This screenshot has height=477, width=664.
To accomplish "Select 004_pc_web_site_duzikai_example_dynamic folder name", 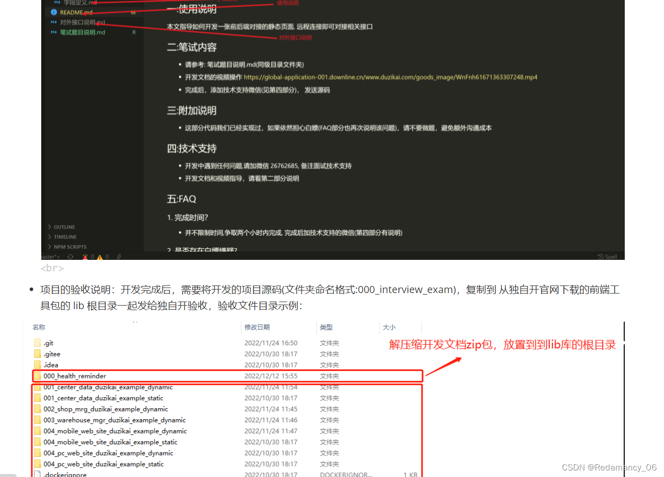I will (108, 453).
